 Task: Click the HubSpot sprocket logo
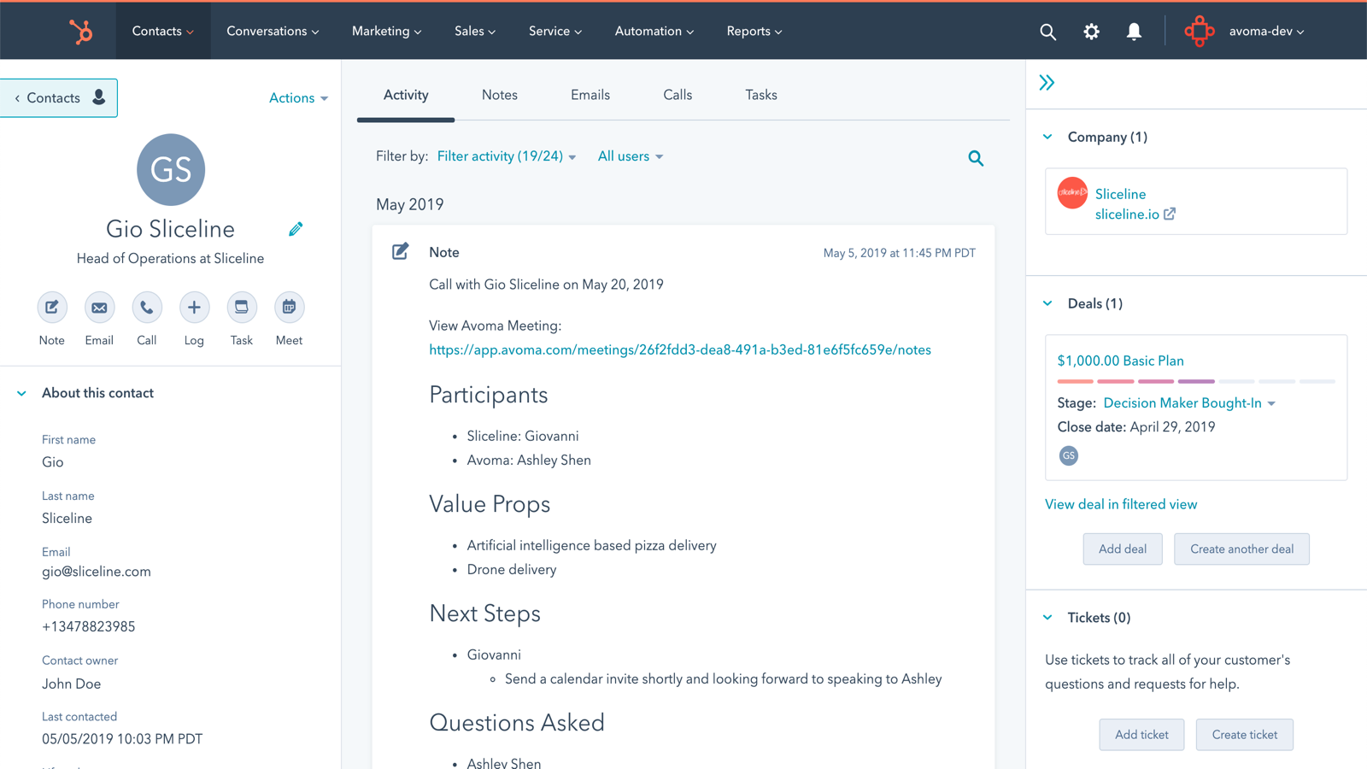80,32
